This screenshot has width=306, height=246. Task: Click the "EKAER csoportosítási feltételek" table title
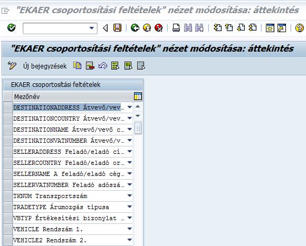pos(55,85)
